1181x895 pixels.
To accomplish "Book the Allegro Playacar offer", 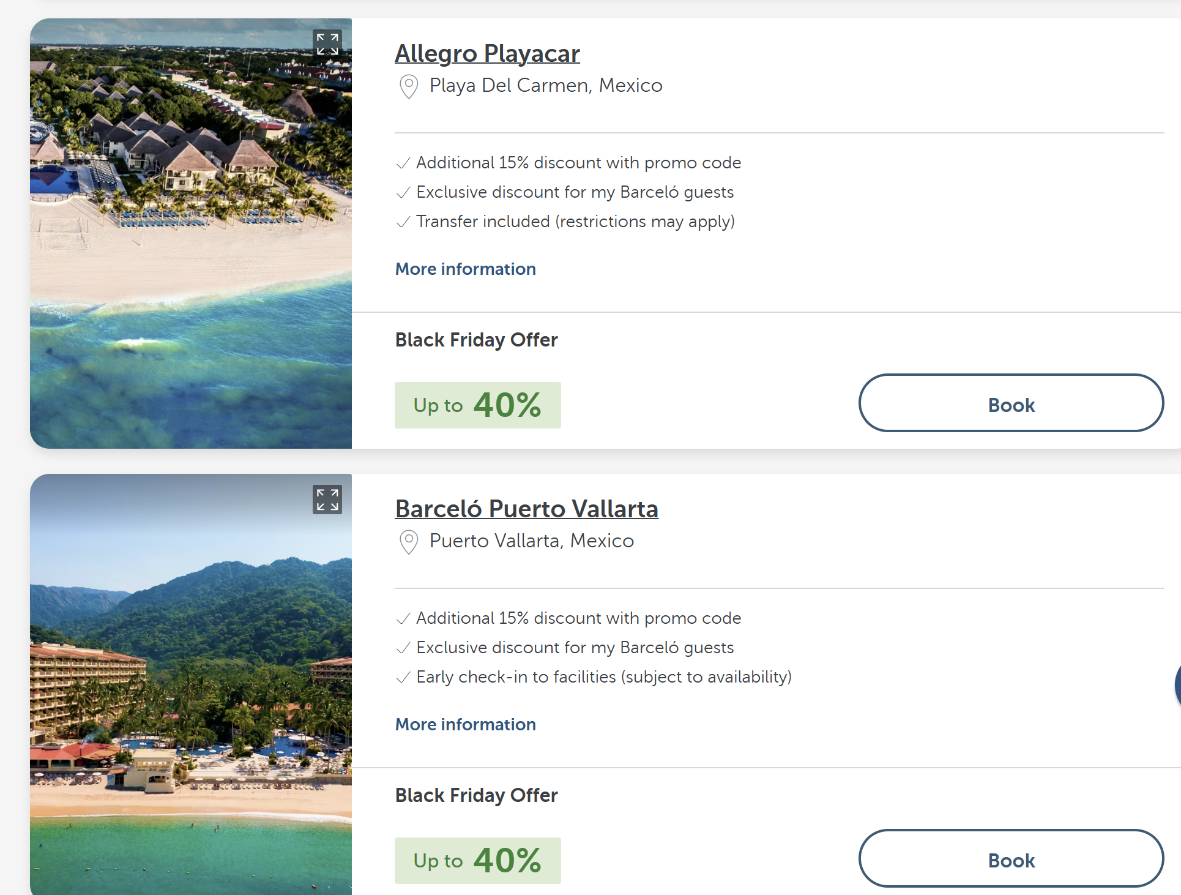I will (1011, 403).
